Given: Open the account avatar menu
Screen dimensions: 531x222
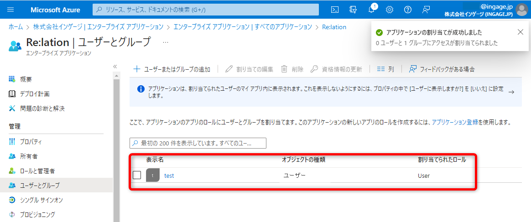Looking at the screenshot, I should coord(521,10).
